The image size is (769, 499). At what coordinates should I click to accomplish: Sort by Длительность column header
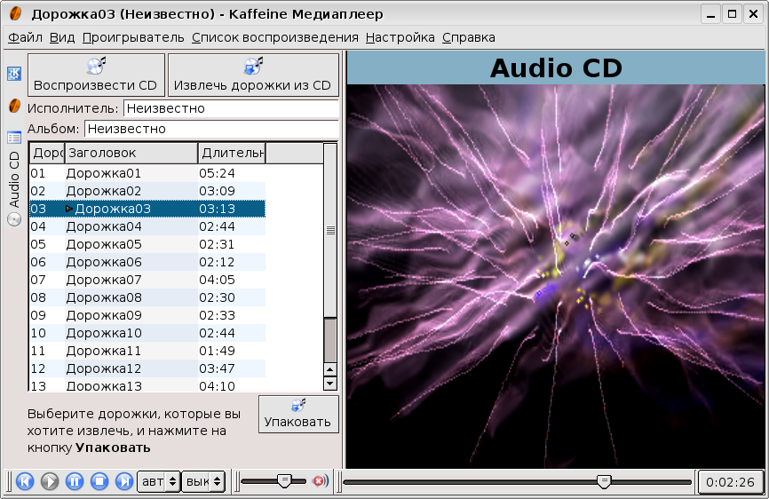[x=232, y=153]
